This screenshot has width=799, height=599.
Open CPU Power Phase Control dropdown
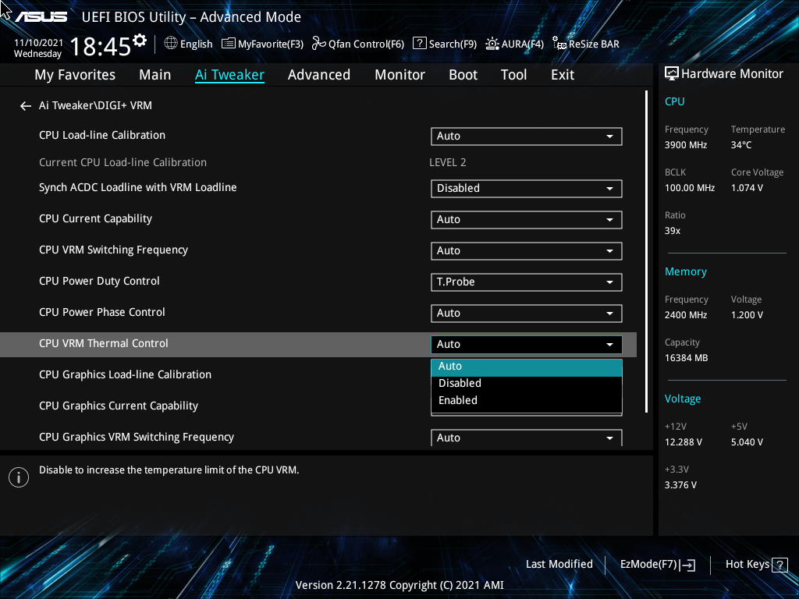tap(527, 314)
